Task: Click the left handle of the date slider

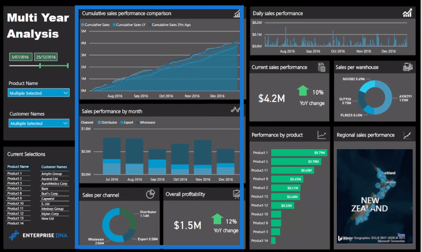Action: 40,66
